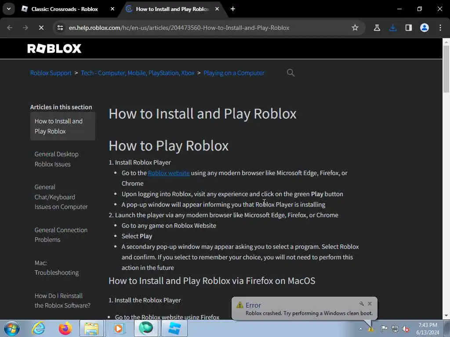The width and height of the screenshot is (450, 337).
Task: Click the page scrollbar thumb
Action: click(446, 69)
